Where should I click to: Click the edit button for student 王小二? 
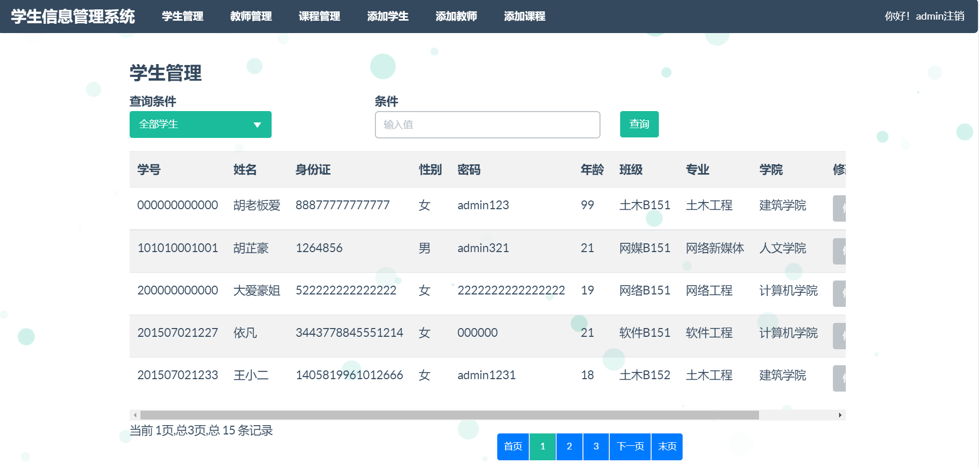pyautogui.click(x=840, y=378)
